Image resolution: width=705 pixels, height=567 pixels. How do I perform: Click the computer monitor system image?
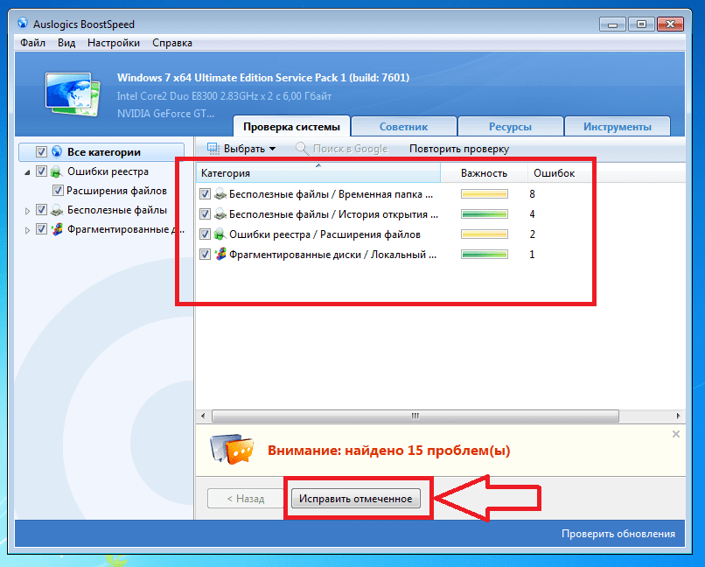[x=73, y=94]
